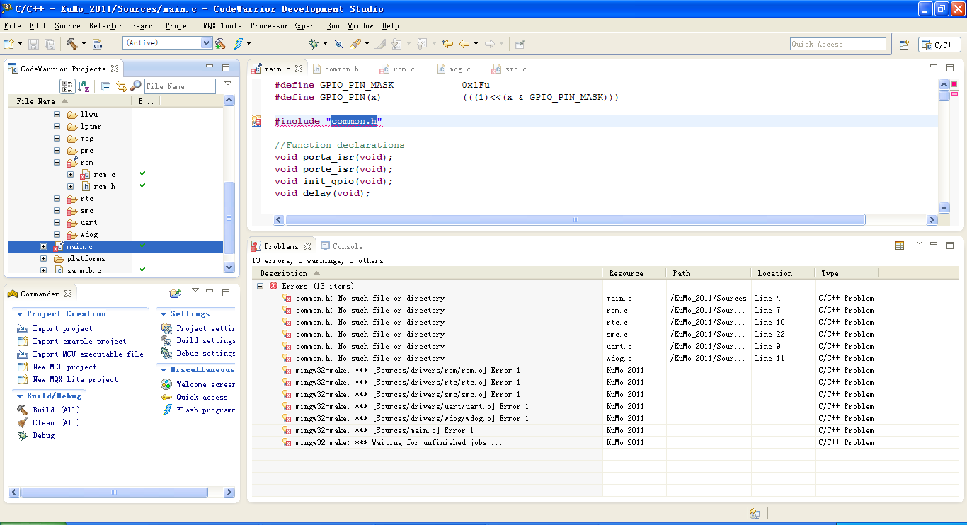Screen dimensions: 967x525
Task: Collapse the Settings section
Action: tap(164, 314)
